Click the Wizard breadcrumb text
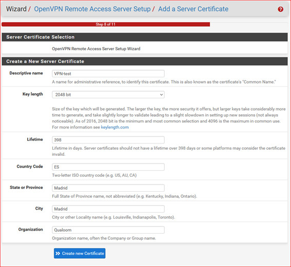 point(16,9)
